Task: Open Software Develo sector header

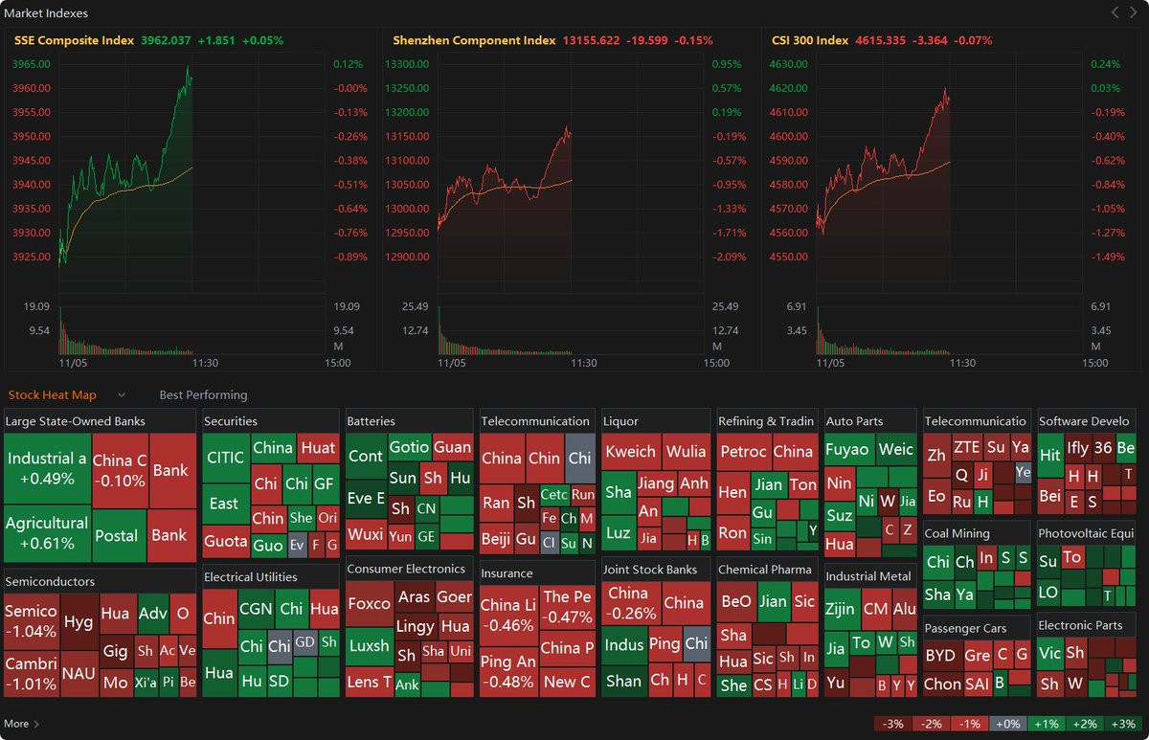Action: pos(1085,420)
